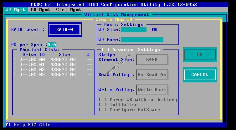Open the RAID Level selector showing RAID-0
This screenshot has width=236, height=130.
pos(64,30)
